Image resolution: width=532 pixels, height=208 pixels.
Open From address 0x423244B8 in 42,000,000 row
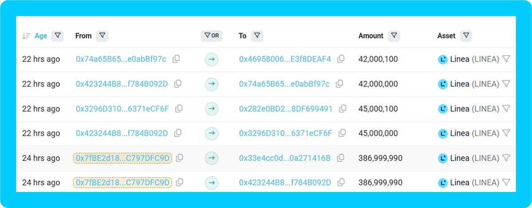(x=122, y=84)
